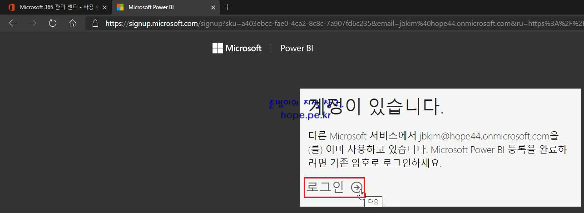Viewport: 584px width, 213px height.
Task: Reload the current page
Action: click(x=53, y=23)
